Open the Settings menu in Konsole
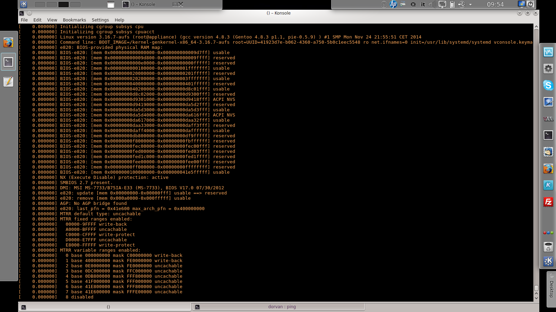 pyautogui.click(x=100, y=20)
